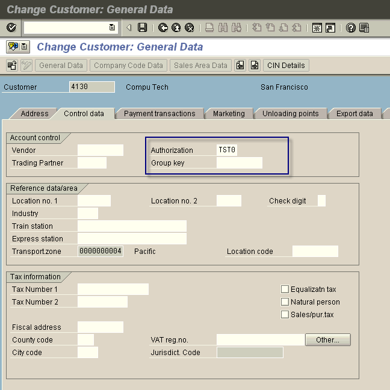Click the Location code input field

(315, 251)
